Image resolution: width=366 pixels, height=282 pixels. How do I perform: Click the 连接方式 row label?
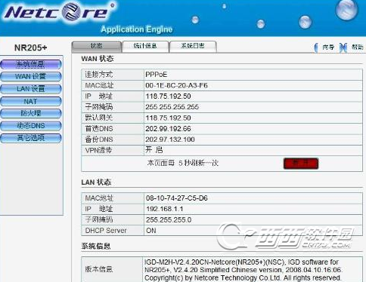(99, 75)
